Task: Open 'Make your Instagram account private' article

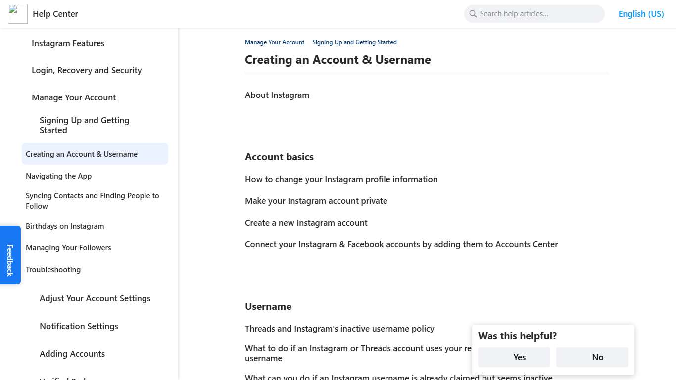Action: 316,201
